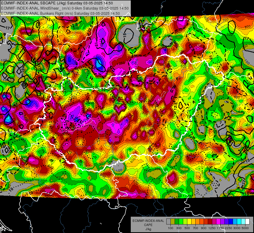Image resolution: width=254 pixels, height=233 pixels.
Task: Pick the sky blue legend swatch
Action: pos(235,222)
